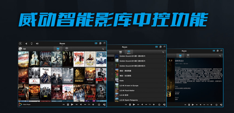Click the blue screen icon in grid window header
Image resolution: width=234 pixels, height=113 pixels.
point(96,43)
